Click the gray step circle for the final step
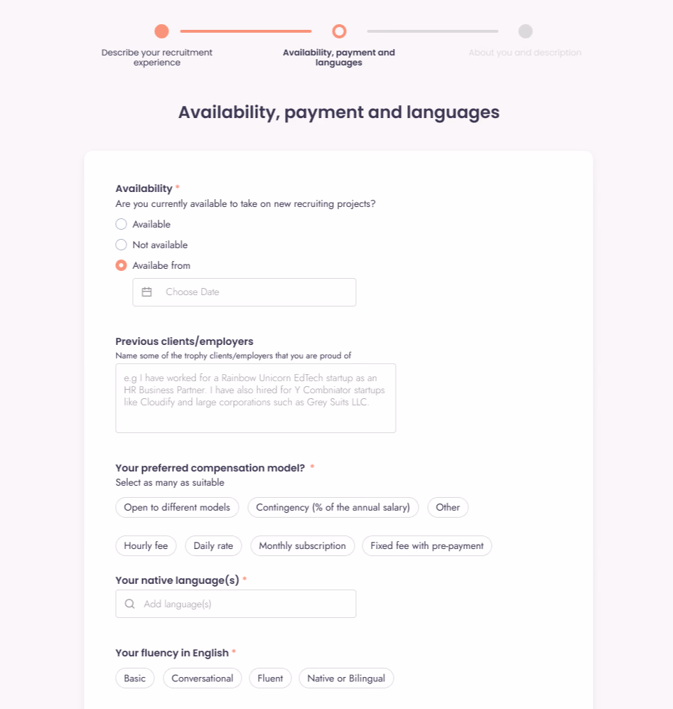The height and width of the screenshot is (709, 673). [525, 31]
